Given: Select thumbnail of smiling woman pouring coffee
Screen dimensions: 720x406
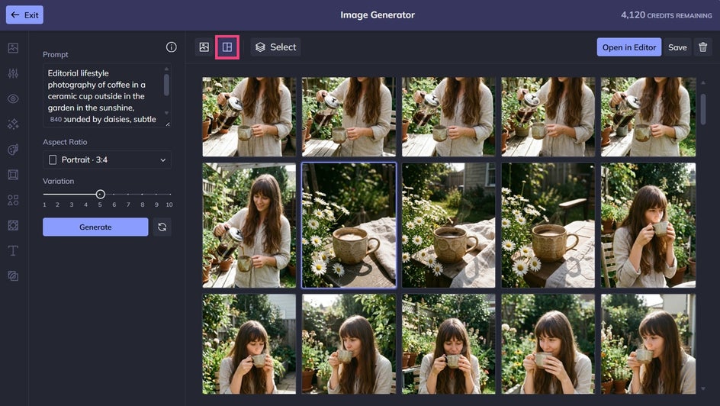Looking at the screenshot, I should coord(249,225).
